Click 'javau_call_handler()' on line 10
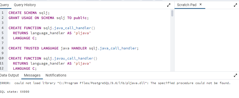The image size is (239, 98). pyautogui.click(x=76, y=58)
